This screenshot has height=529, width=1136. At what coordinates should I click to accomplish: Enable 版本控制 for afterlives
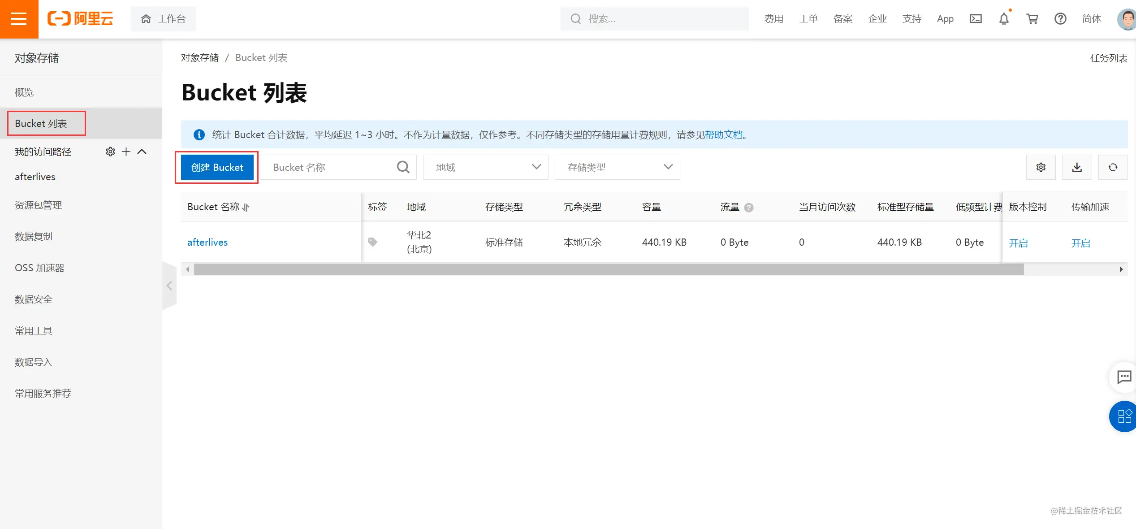click(x=1018, y=243)
